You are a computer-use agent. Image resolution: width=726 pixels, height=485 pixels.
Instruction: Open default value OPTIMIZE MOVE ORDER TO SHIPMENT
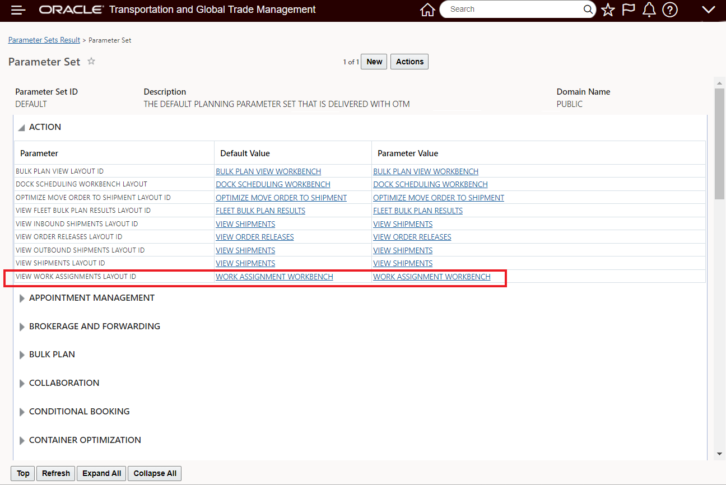281,198
